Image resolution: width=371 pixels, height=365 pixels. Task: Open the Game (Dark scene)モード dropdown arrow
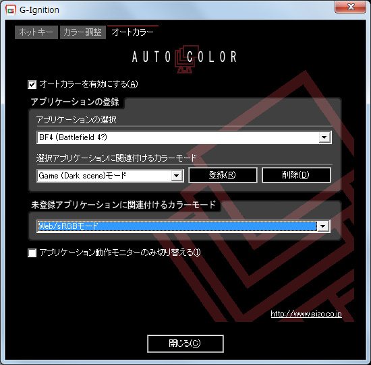[176, 176]
